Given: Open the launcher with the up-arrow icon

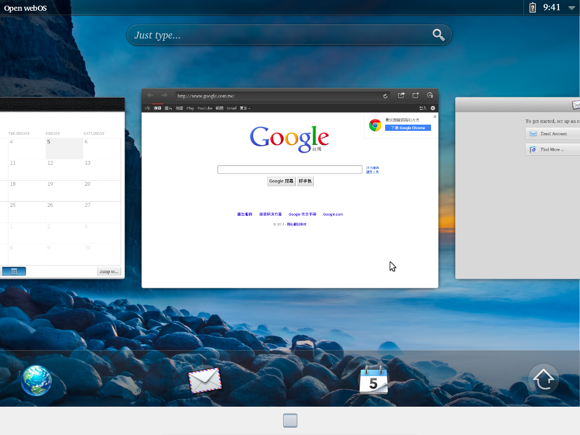Looking at the screenshot, I should pos(543,379).
